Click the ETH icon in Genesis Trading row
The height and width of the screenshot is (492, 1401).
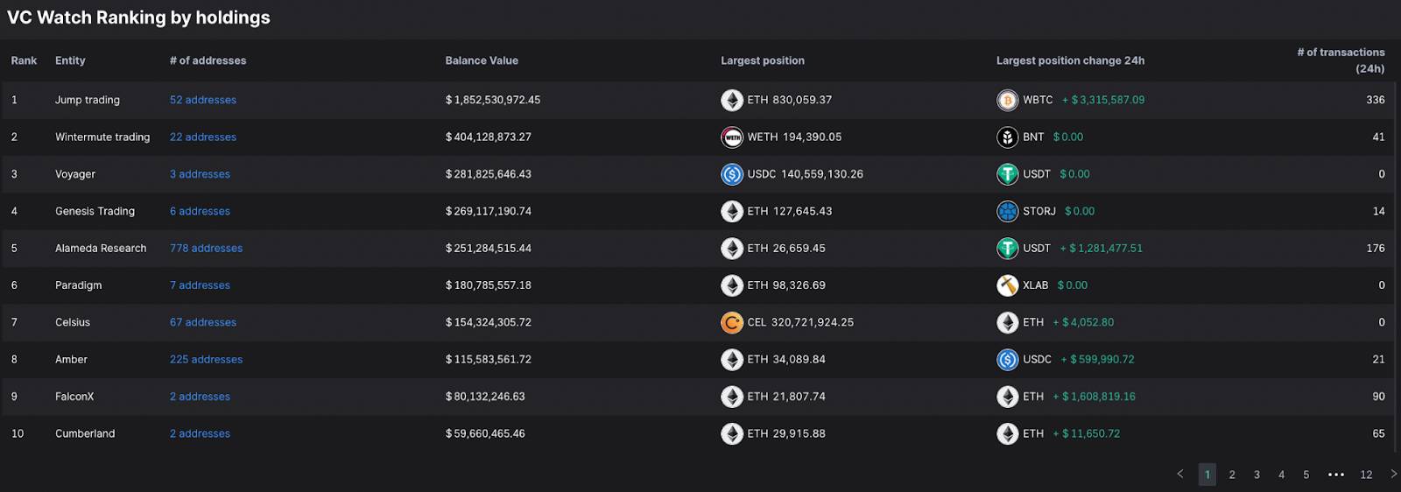pyautogui.click(x=732, y=211)
